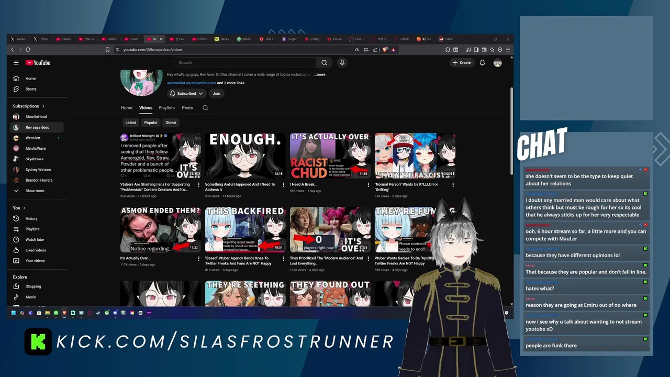Open the uwumarket.us channel link
Image resolution: width=670 pixels, height=377 pixels.
[x=191, y=83]
